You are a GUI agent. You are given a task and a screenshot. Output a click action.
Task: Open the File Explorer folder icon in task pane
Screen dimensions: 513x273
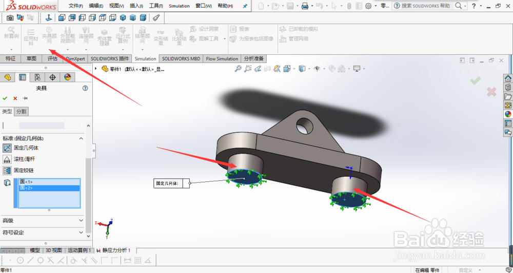508,97
